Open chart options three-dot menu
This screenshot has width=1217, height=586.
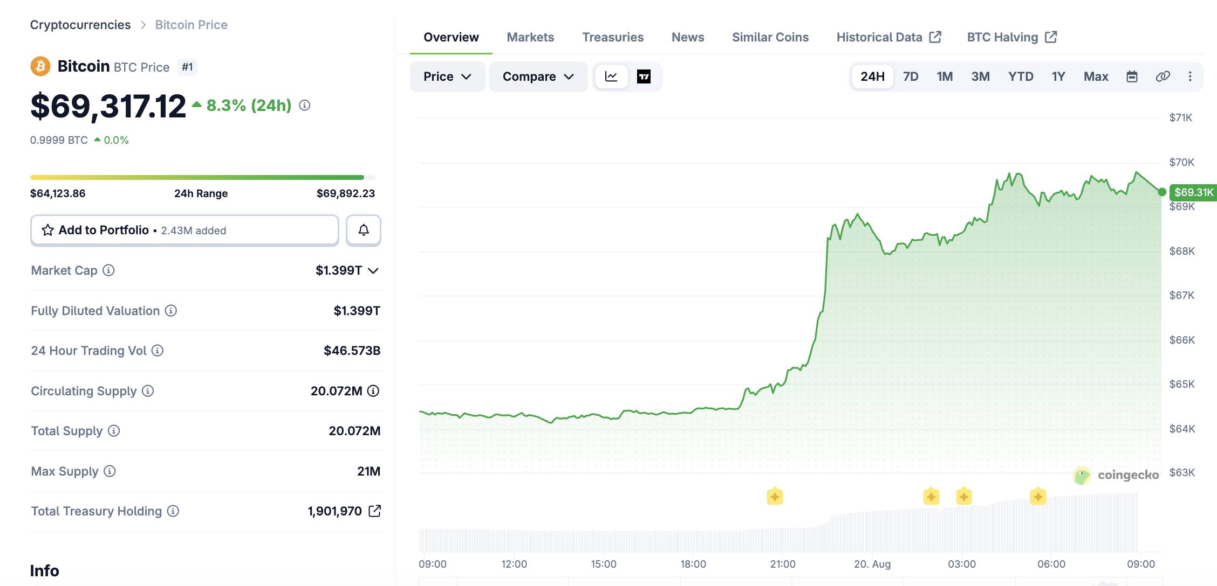point(1190,76)
